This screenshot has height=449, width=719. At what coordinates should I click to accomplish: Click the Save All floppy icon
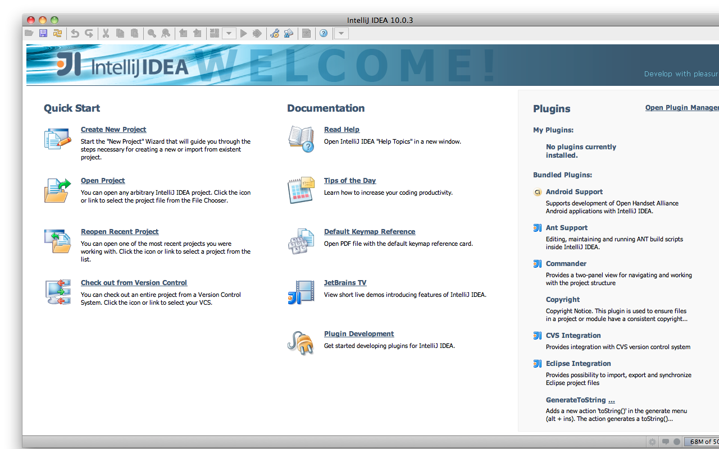[x=43, y=34]
